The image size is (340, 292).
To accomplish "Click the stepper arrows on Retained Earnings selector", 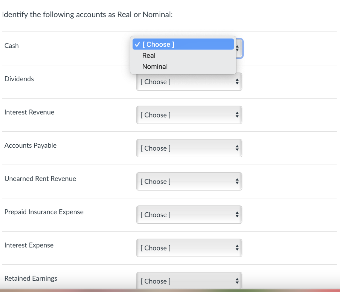I will 237,281.
